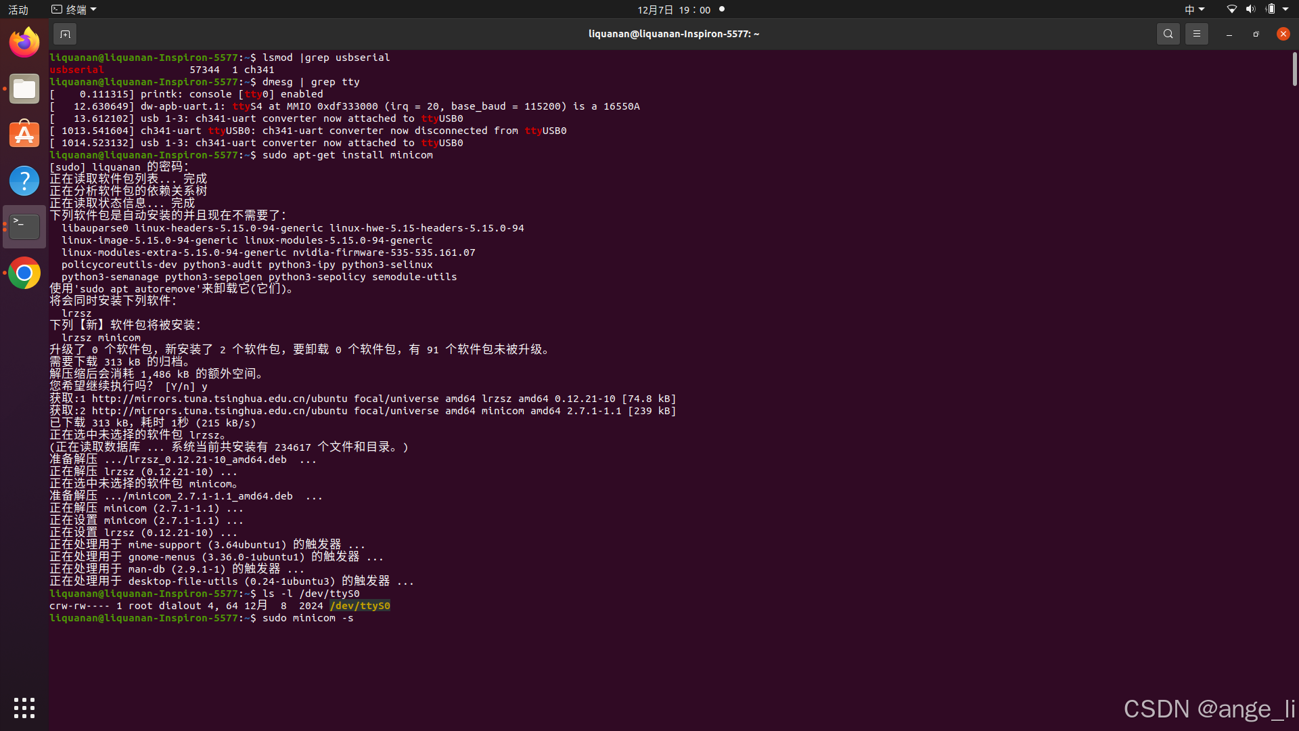Image resolution: width=1299 pixels, height=731 pixels.
Task: Open the date and time panel
Action: coord(674,9)
